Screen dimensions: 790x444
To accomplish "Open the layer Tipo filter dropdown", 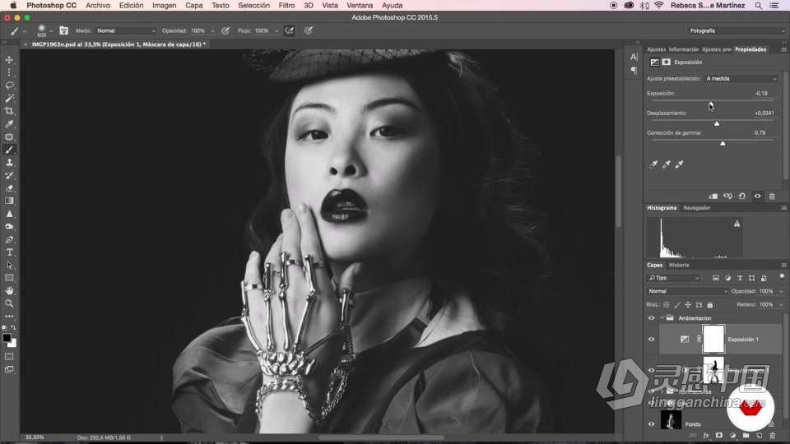I will [x=674, y=278].
